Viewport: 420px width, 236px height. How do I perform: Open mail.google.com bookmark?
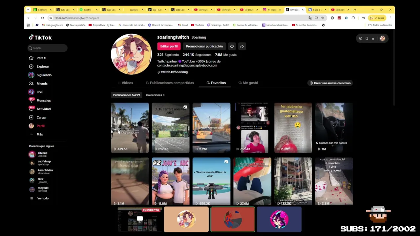pyautogui.click(x=52, y=25)
